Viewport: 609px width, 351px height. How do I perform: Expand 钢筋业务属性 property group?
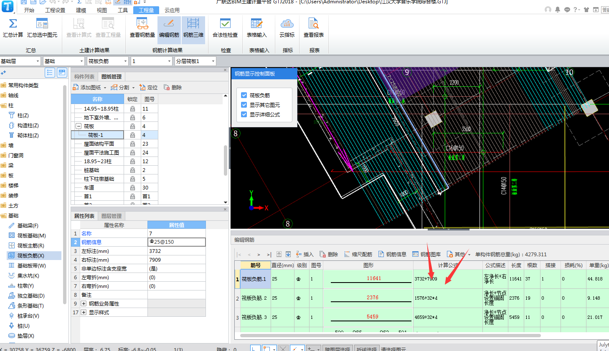tap(84, 303)
